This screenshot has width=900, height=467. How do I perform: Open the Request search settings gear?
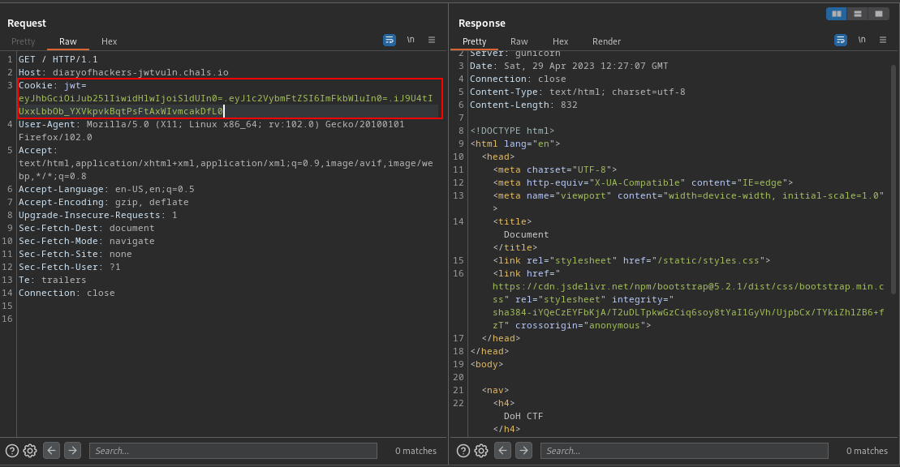30,451
